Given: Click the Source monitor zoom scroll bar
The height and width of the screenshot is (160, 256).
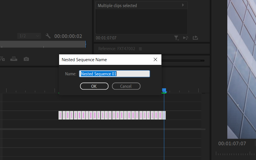Looking at the screenshot, I should (x=43, y=44).
